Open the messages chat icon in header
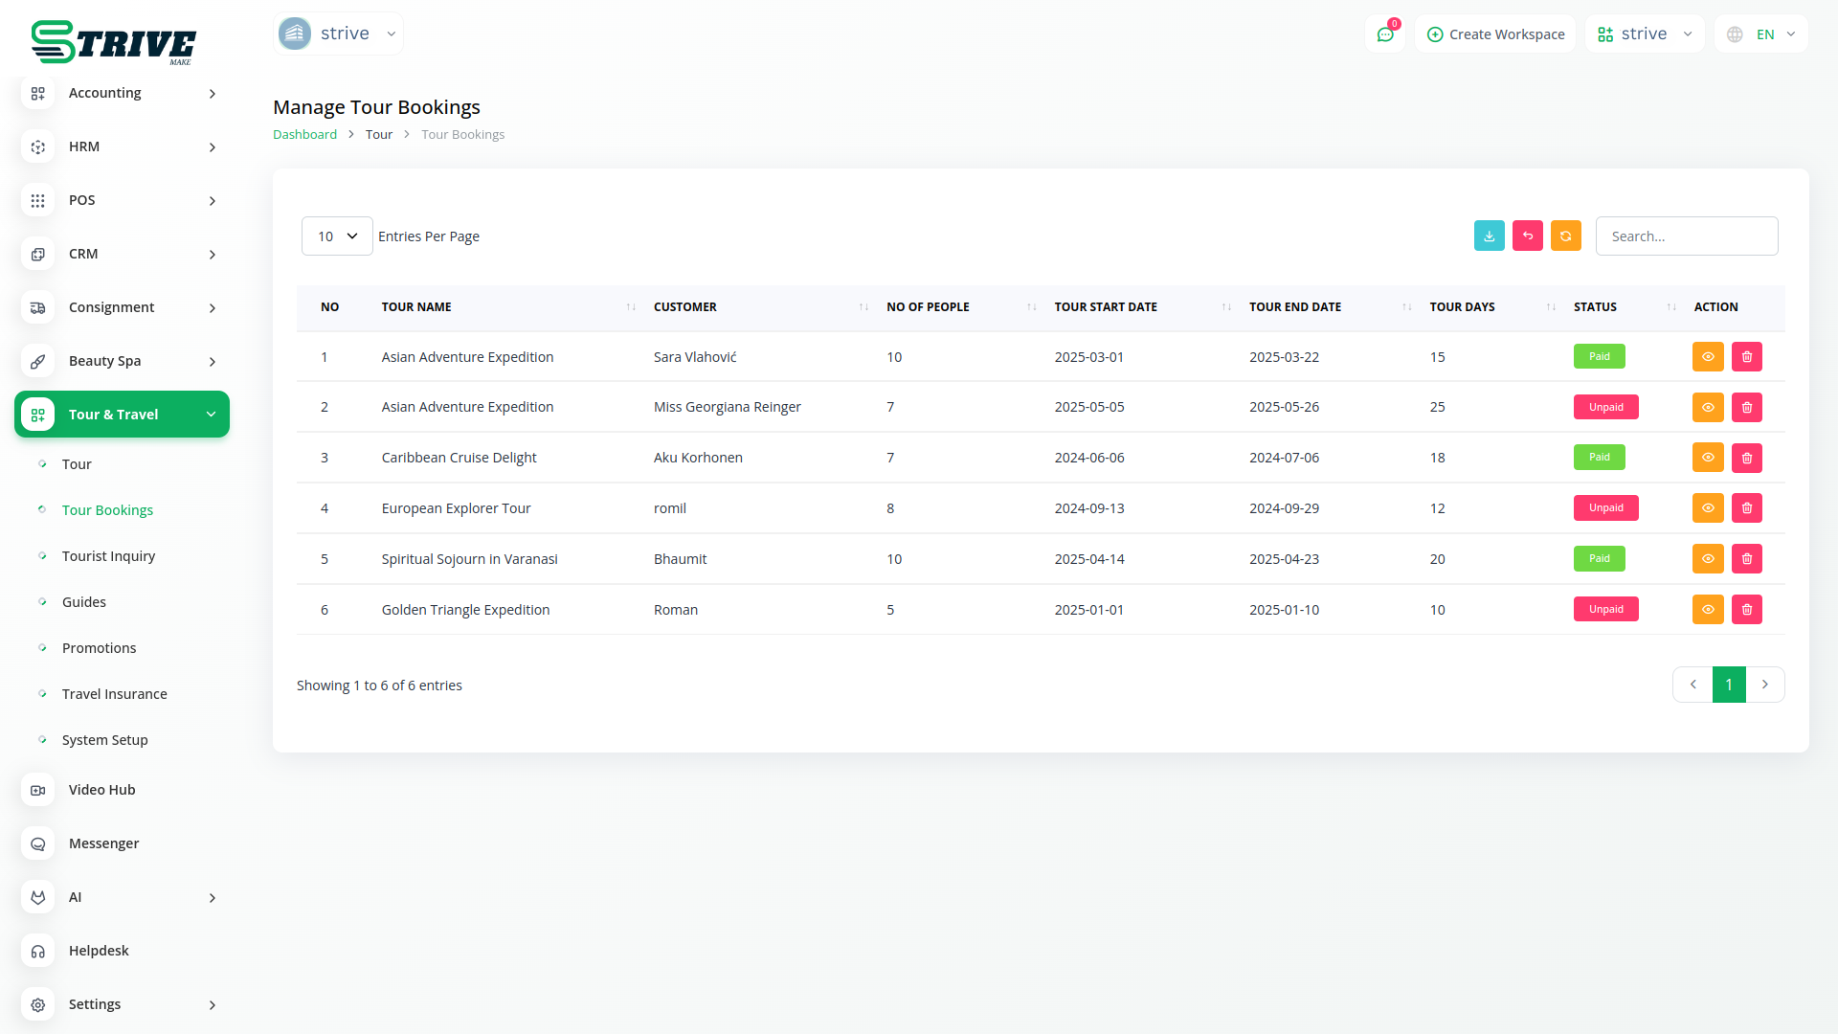 1384,34
